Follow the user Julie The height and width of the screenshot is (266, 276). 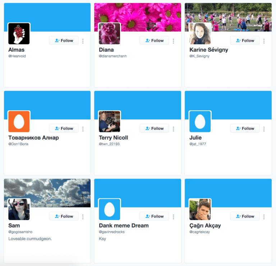245,128
